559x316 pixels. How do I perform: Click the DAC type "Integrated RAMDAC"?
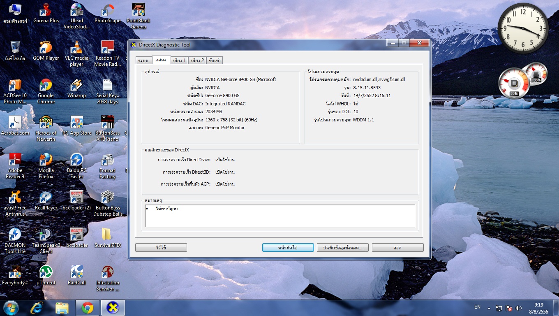[x=225, y=104]
